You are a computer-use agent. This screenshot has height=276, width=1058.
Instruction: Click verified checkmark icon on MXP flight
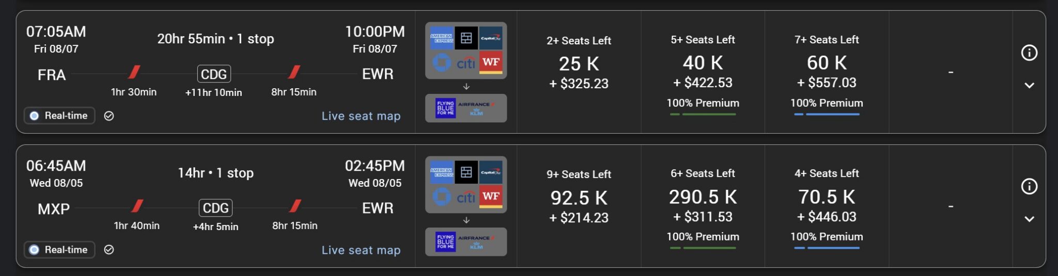pos(109,250)
